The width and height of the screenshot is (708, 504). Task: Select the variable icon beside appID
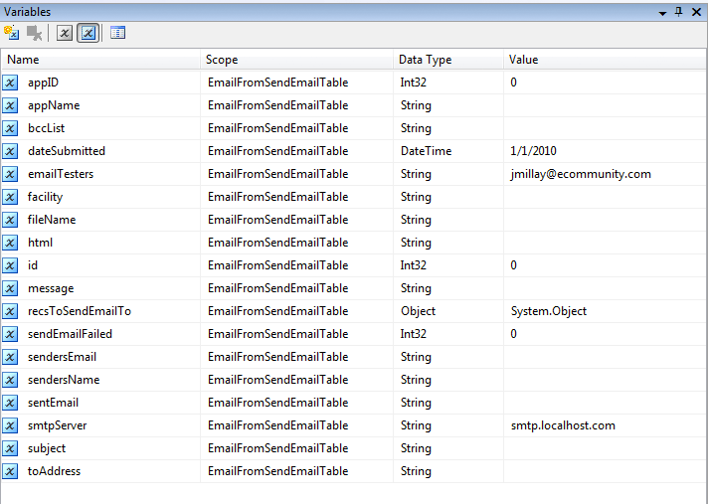(x=11, y=83)
